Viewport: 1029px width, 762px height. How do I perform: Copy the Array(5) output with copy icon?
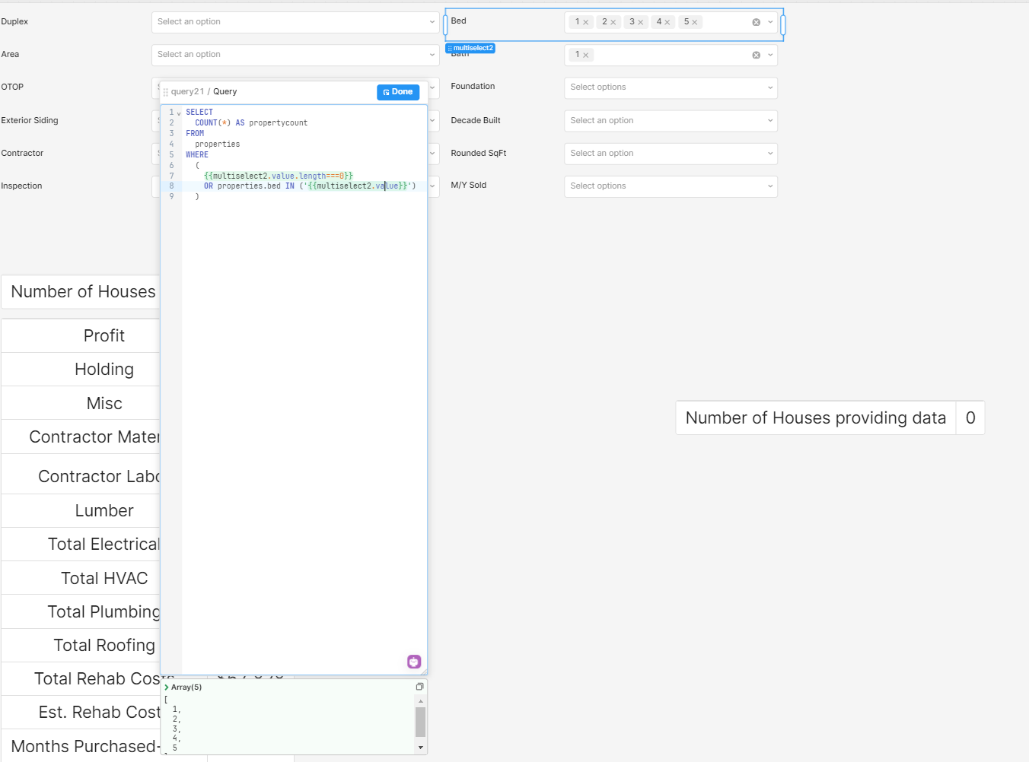point(419,687)
